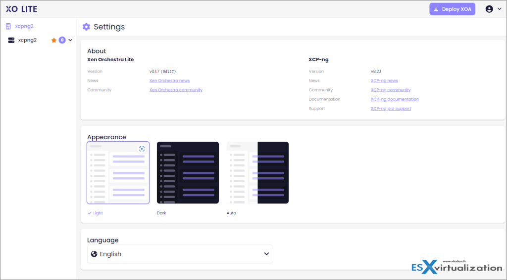Click the XO LITE logo

coord(21,9)
